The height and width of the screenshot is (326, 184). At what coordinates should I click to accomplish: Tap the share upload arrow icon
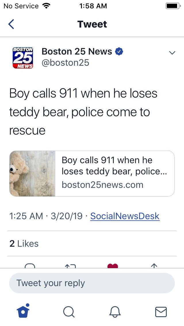[x=154, y=266]
